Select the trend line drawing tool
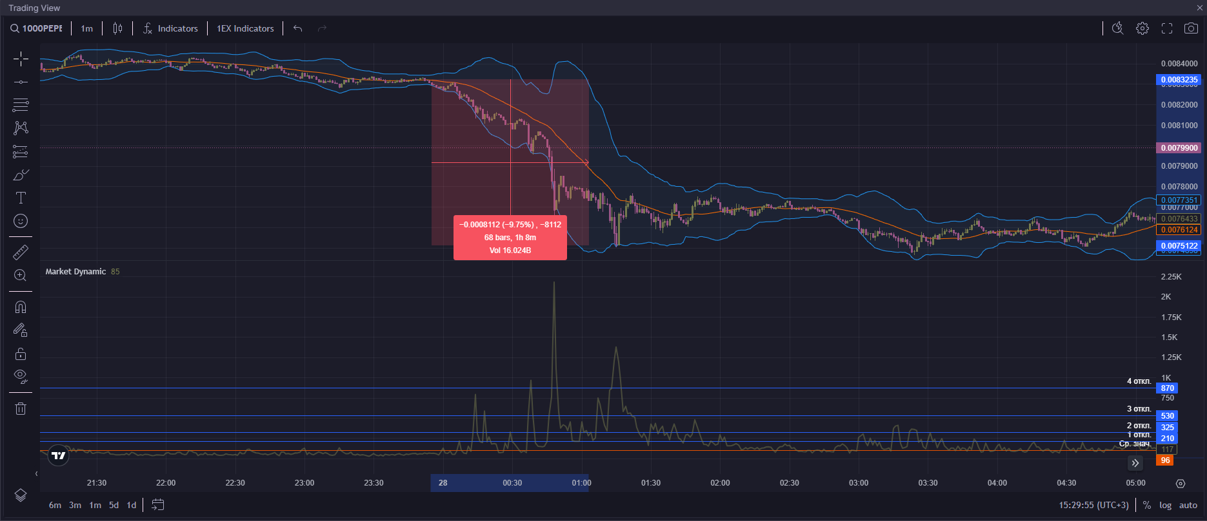 point(21,82)
